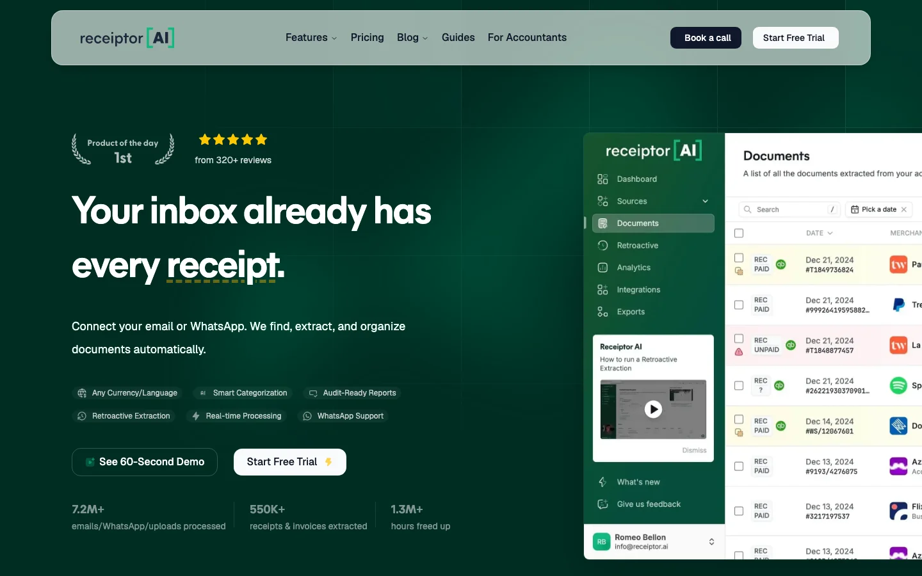Play the Retroactive Extraction video

[653, 409]
